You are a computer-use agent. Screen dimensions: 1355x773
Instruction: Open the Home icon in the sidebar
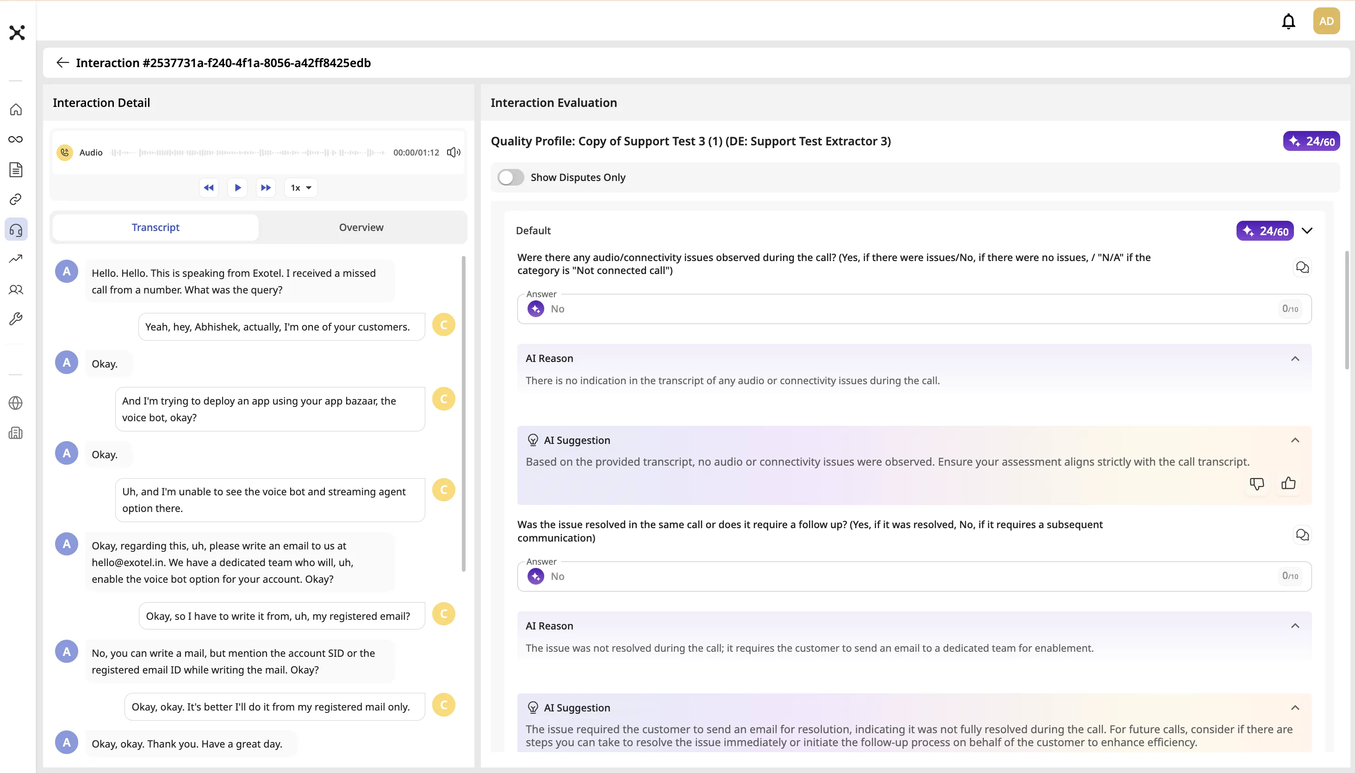click(16, 109)
